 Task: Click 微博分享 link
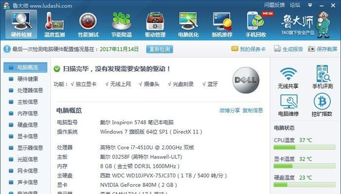(230, 111)
